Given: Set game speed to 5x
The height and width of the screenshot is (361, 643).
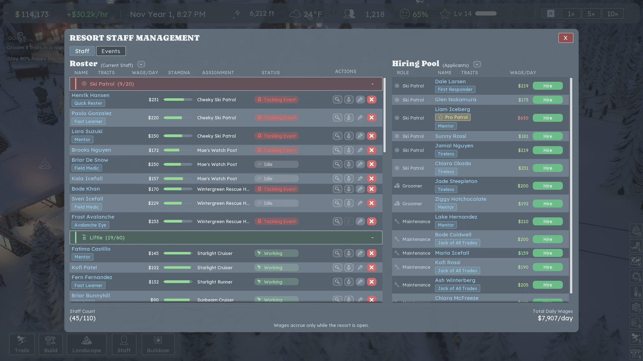Looking at the screenshot, I should tap(591, 14).
